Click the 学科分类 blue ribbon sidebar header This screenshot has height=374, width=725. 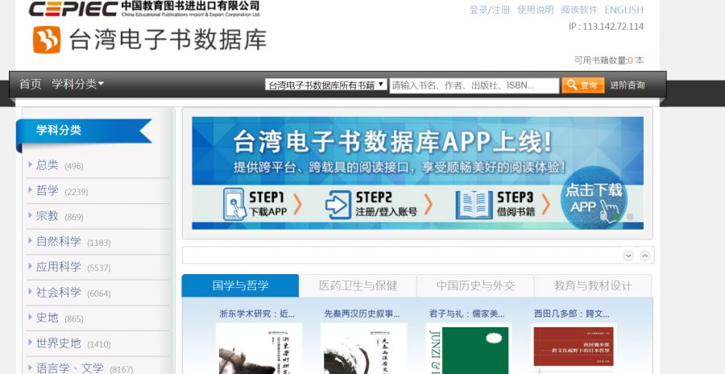(x=84, y=131)
